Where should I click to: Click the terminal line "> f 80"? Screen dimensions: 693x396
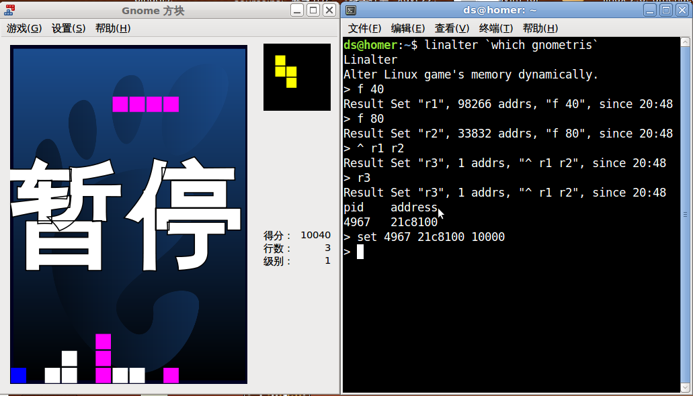click(x=364, y=119)
